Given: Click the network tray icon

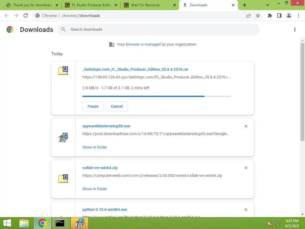Looking at the screenshot, I should click(x=277, y=223).
